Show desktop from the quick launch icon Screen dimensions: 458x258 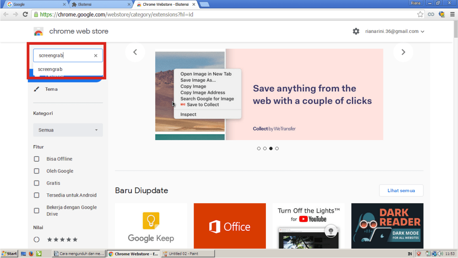[x=23, y=254]
